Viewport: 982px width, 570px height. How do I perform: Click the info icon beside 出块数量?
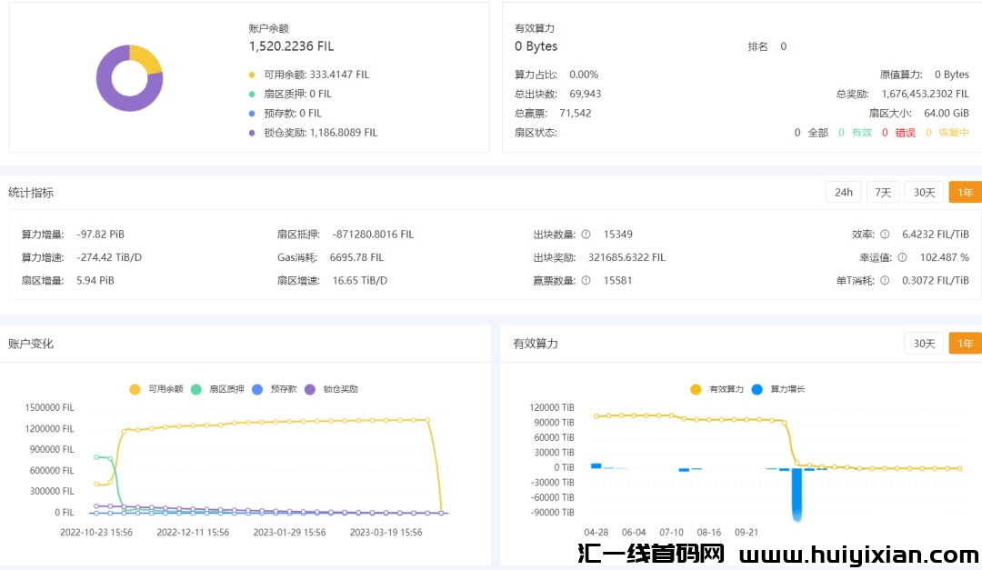pos(586,235)
